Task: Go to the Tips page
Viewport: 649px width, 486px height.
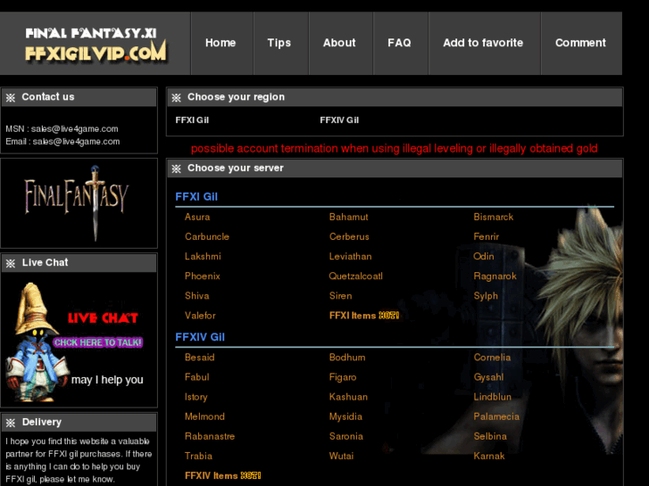Action: click(279, 43)
